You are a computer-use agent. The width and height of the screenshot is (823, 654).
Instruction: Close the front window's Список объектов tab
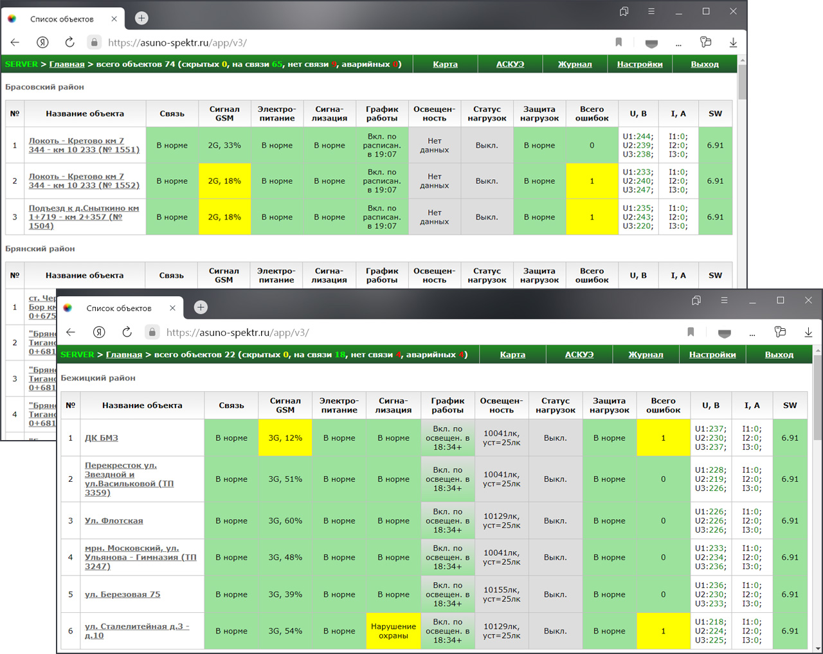(172, 308)
